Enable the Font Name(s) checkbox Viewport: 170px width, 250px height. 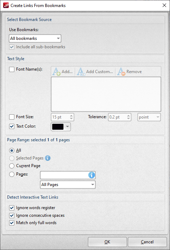(12, 69)
